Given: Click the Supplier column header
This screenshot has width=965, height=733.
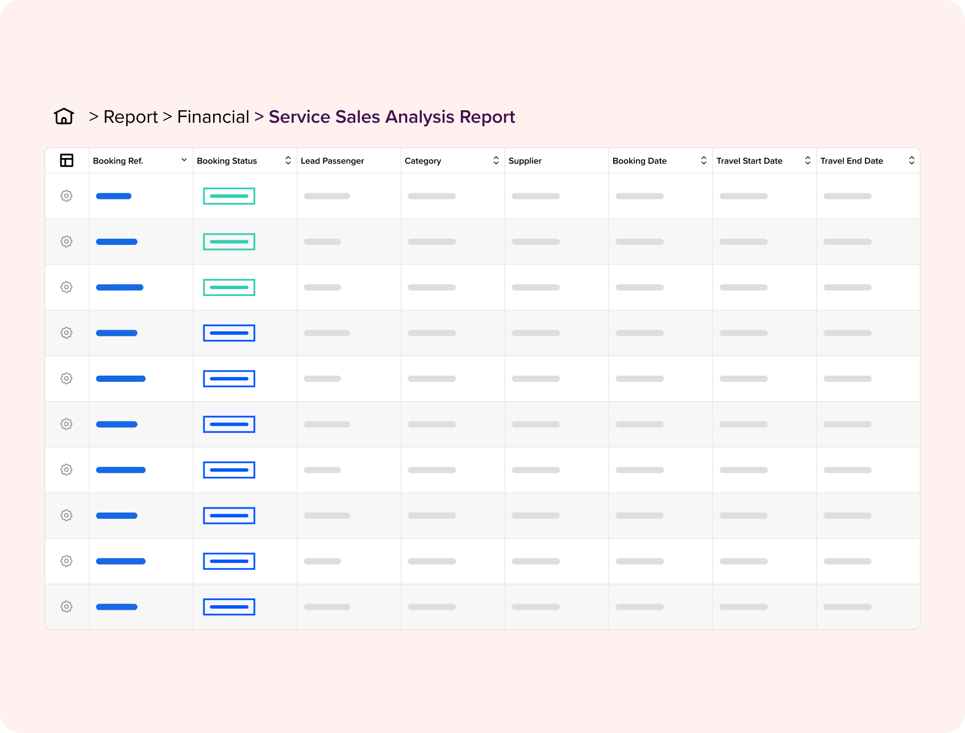Looking at the screenshot, I should coord(525,161).
